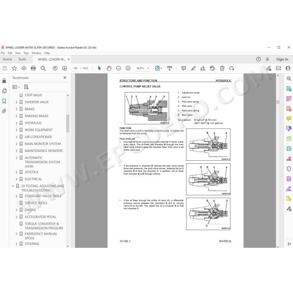Open the Help menu
293x293 pixels.
click(47, 53)
